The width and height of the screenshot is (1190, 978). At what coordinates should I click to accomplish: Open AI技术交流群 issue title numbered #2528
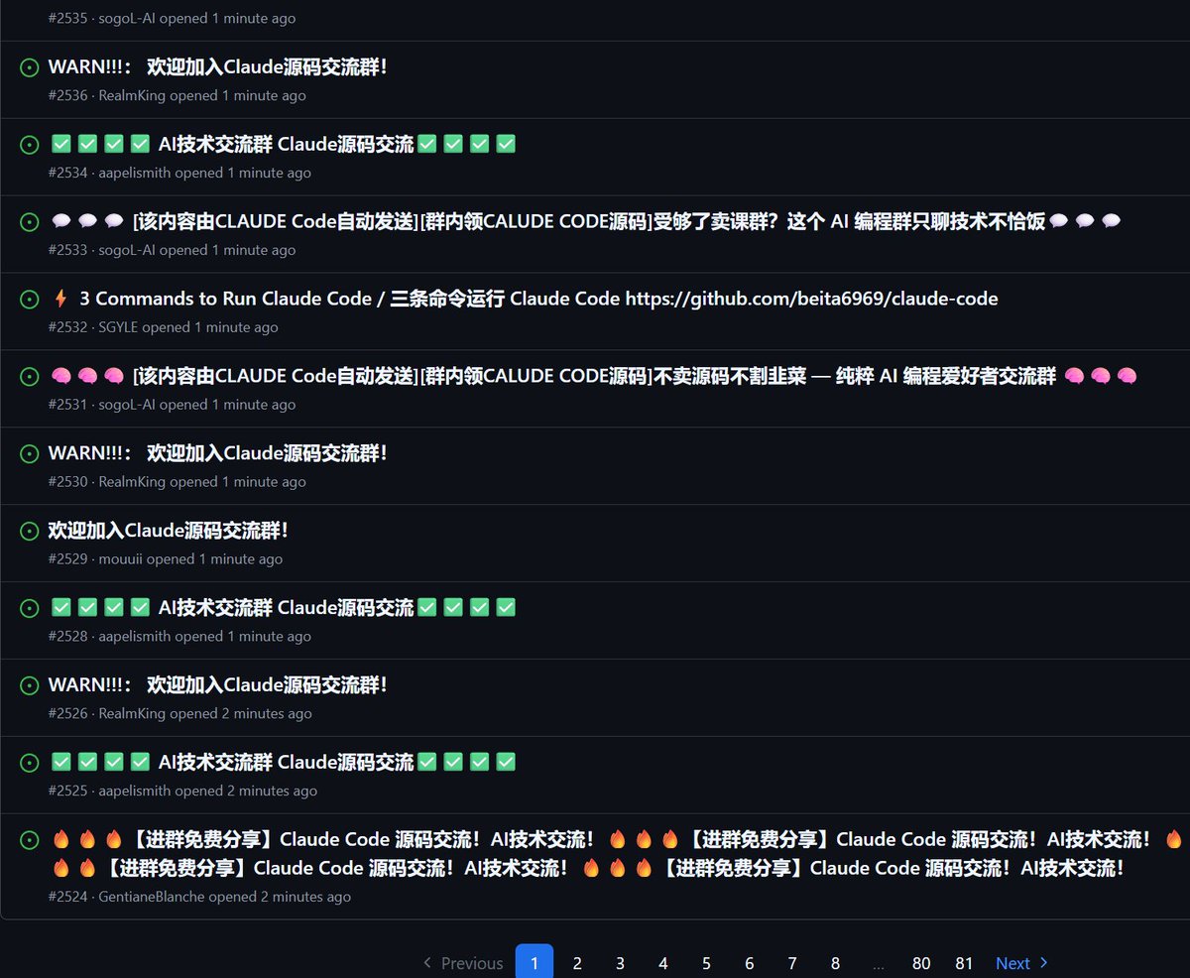click(283, 609)
